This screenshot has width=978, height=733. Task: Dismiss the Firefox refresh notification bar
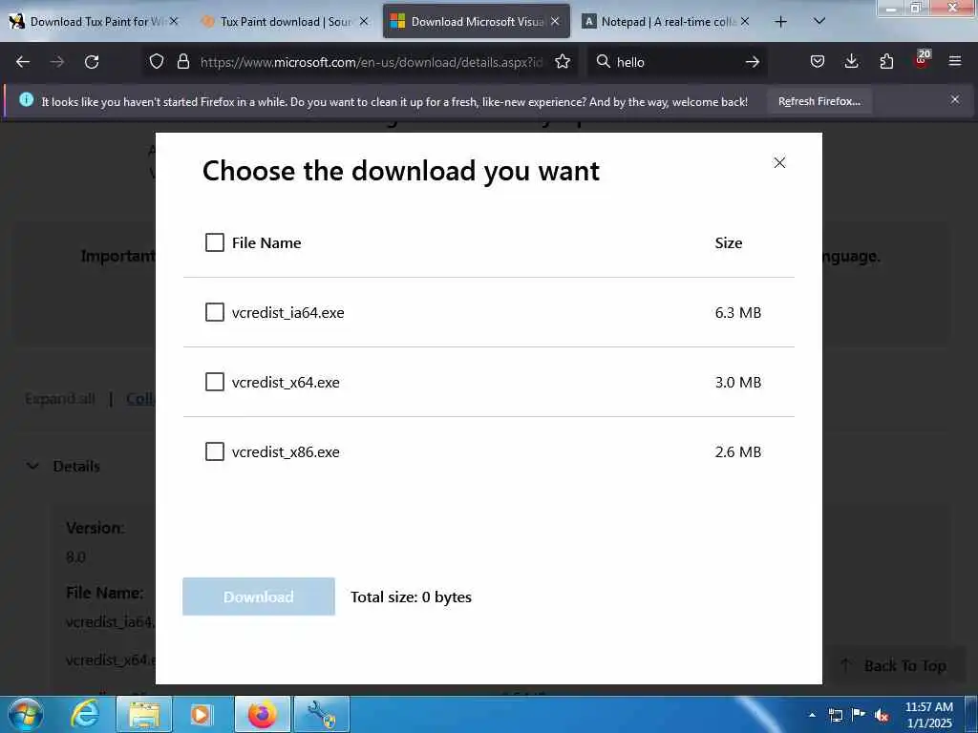click(955, 99)
